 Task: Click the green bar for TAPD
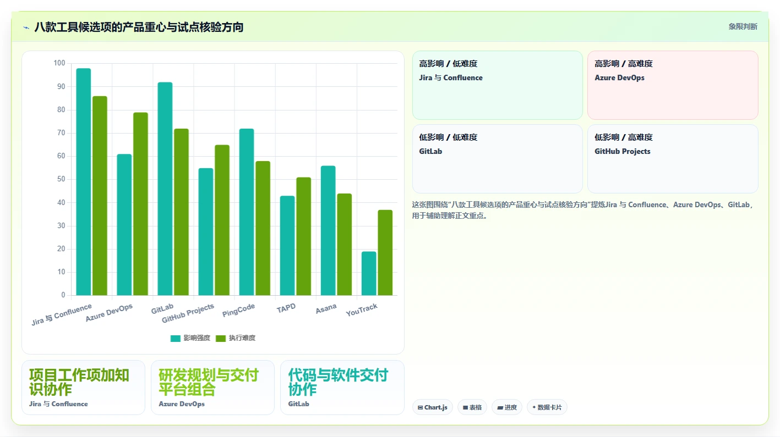point(303,236)
